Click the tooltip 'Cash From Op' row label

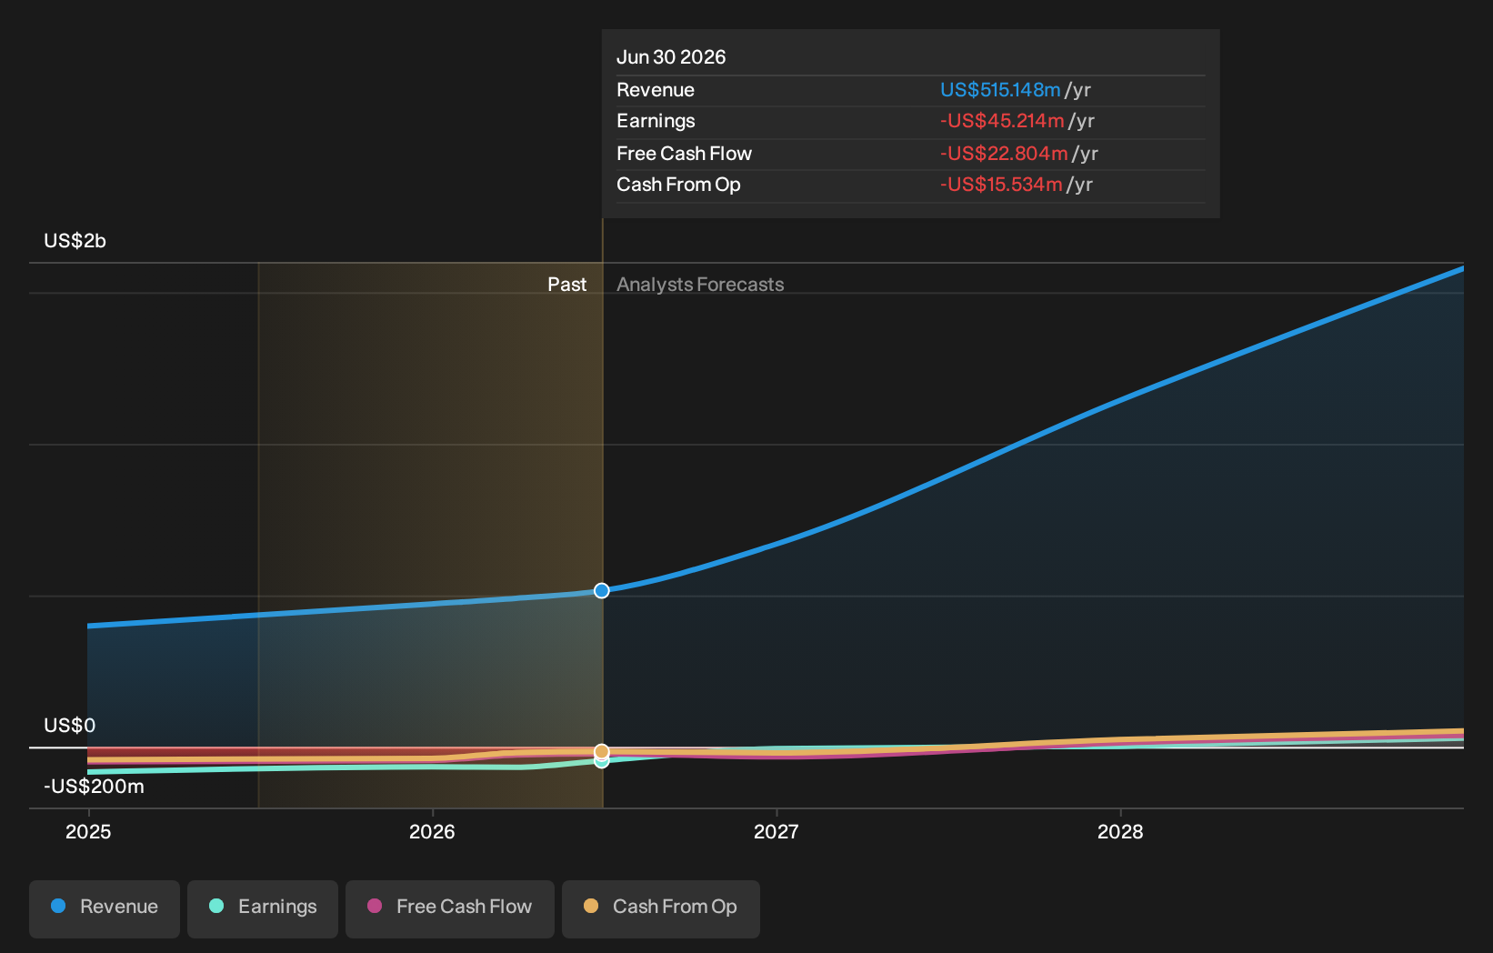[678, 185]
